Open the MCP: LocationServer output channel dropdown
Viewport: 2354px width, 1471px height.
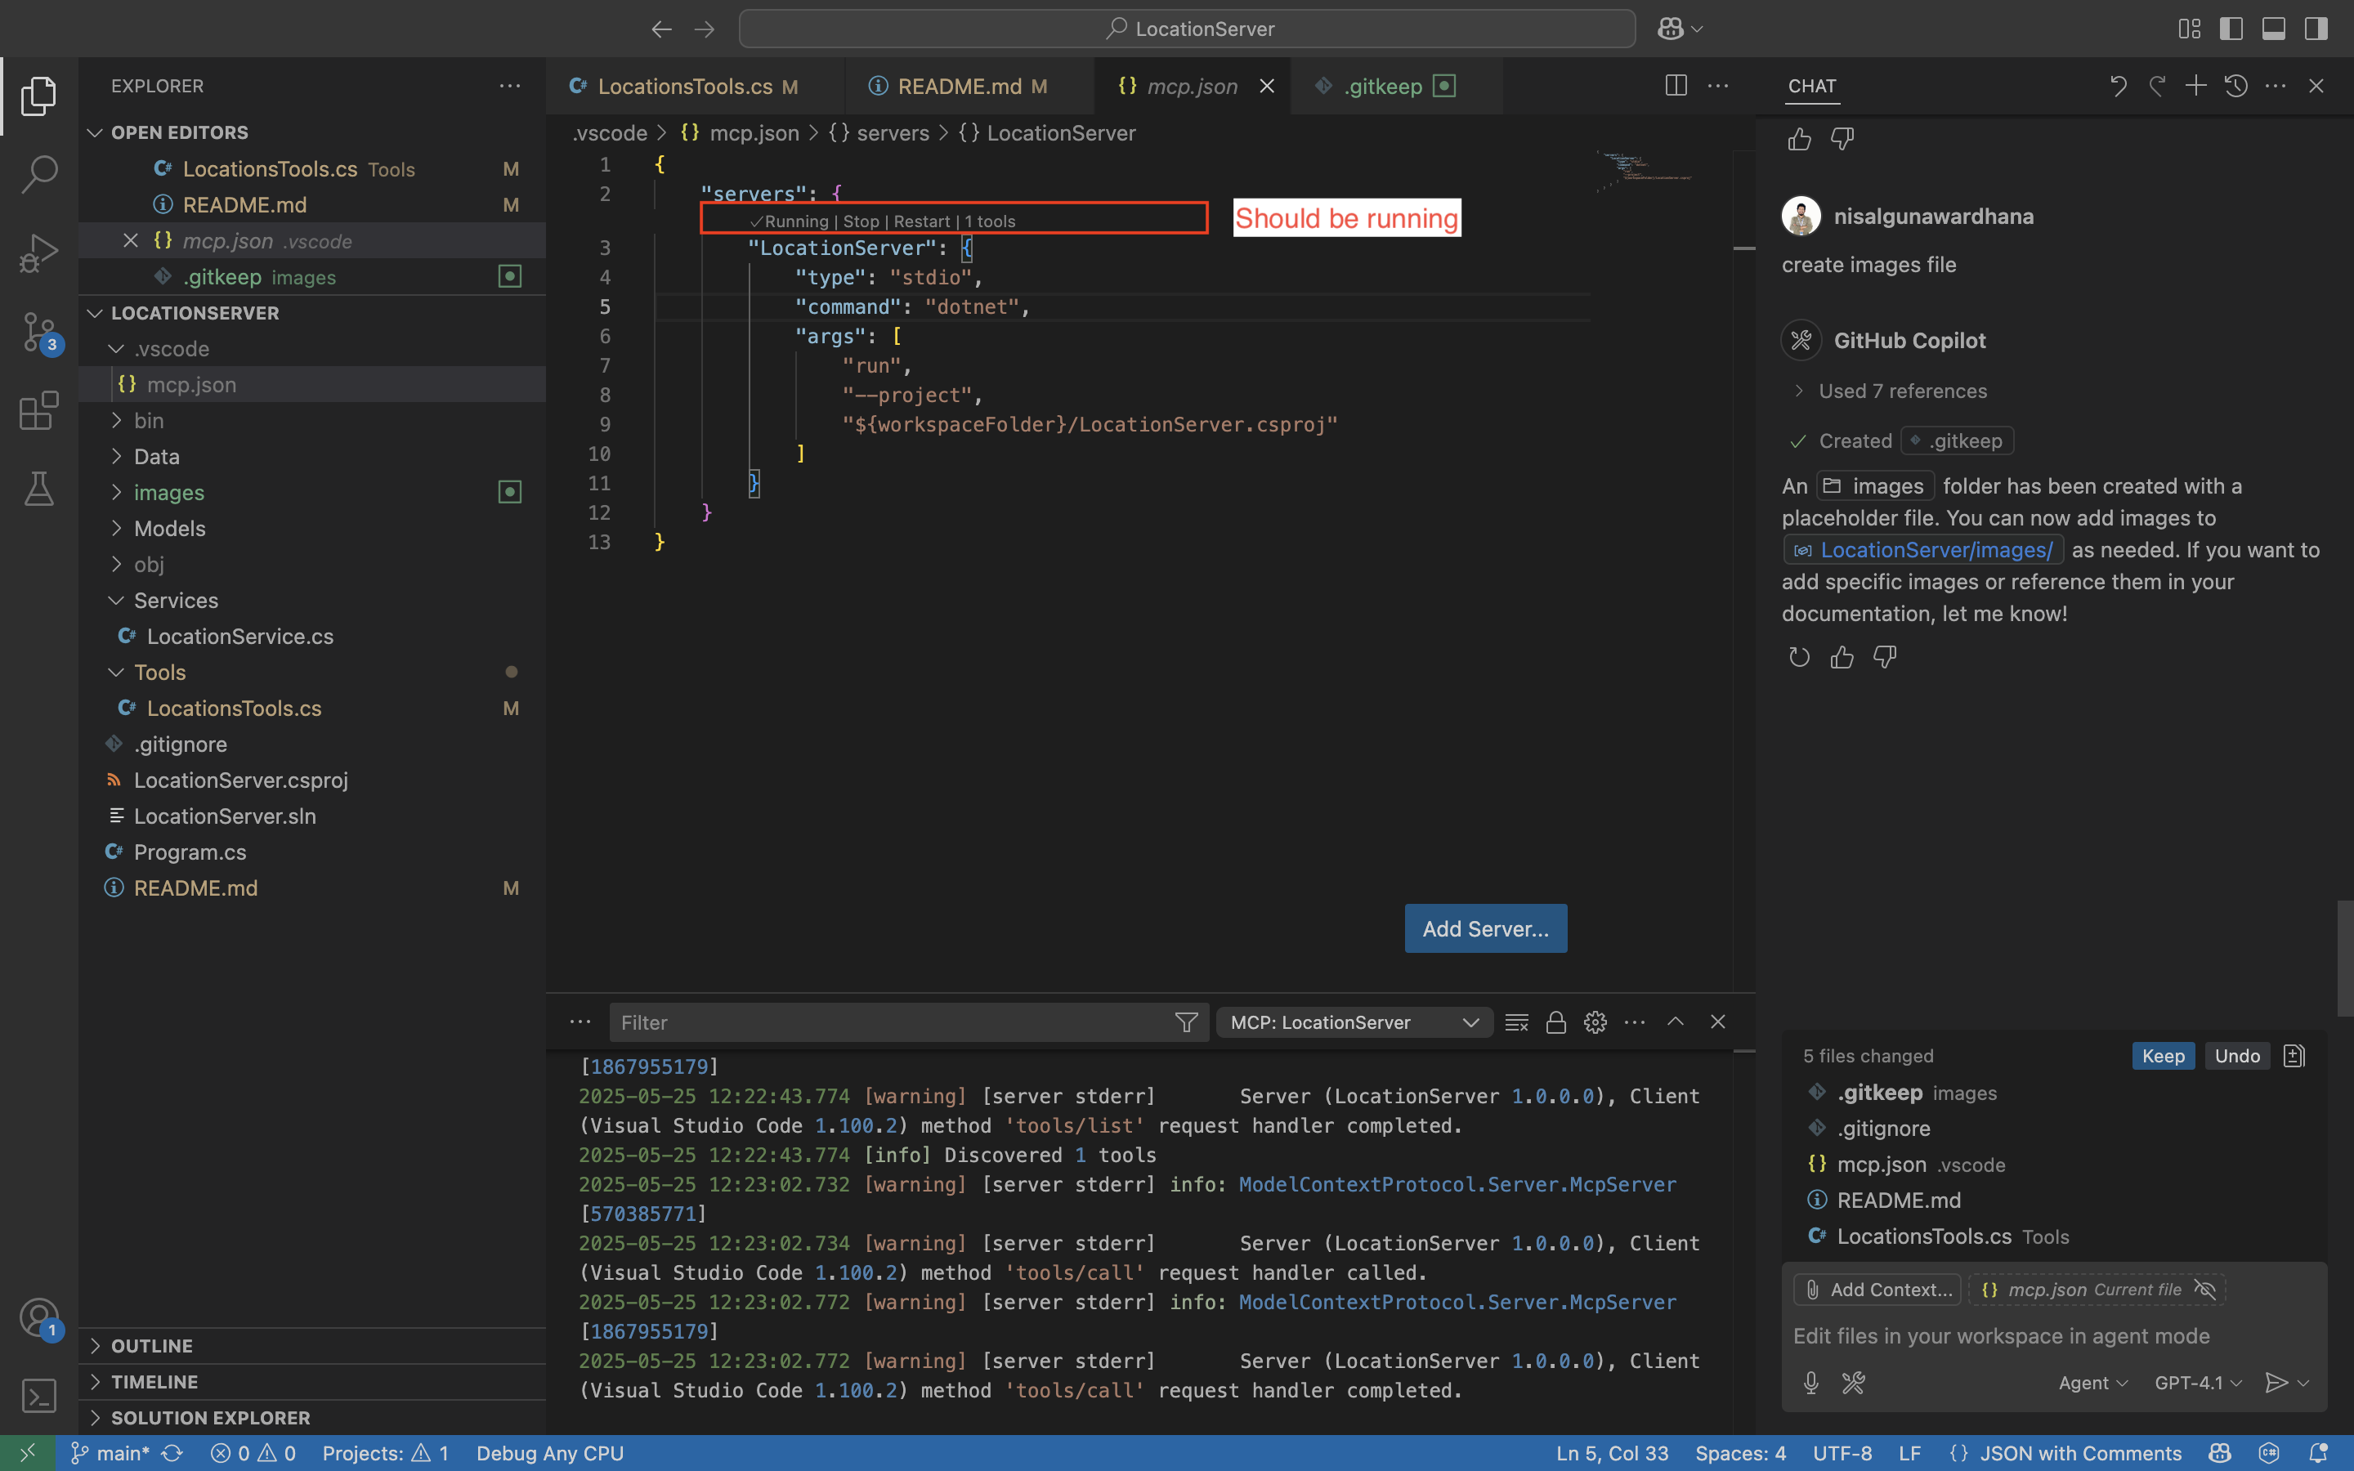point(1353,1022)
